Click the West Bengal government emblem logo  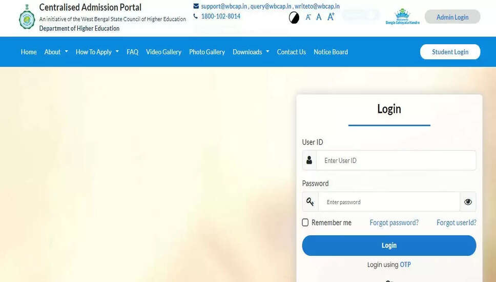pyautogui.click(x=27, y=19)
